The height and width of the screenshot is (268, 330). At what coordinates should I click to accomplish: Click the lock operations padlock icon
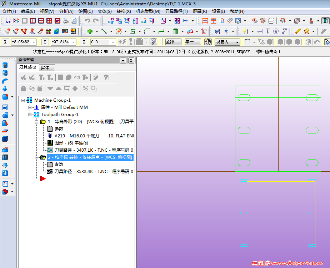coord(23,89)
